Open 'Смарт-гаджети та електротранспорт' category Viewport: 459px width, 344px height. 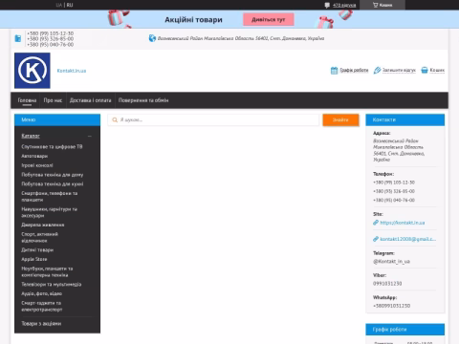tap(42, 306)
